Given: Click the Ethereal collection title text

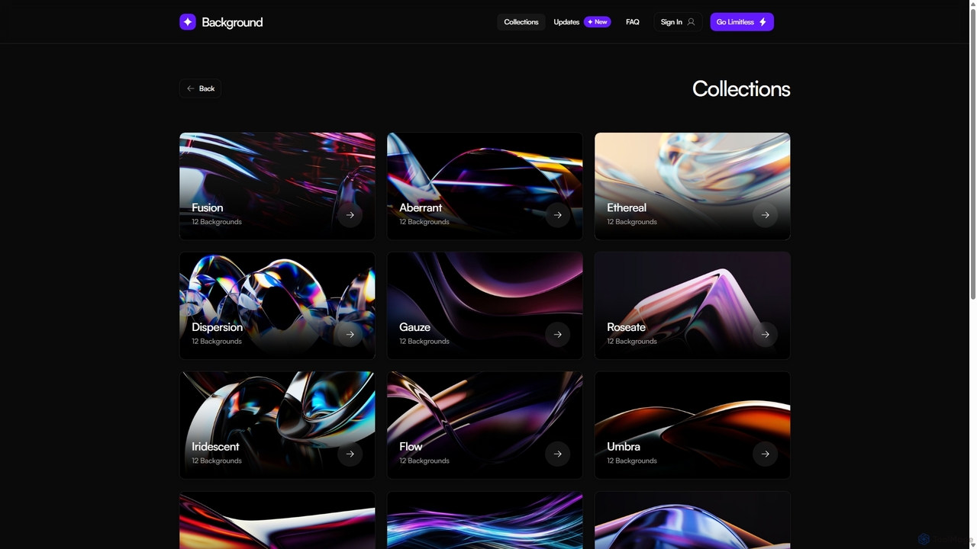Looking at the screenshot, I should tap(627, 207).
